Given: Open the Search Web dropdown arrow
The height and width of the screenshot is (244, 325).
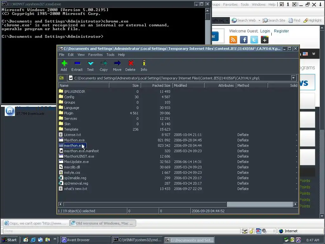Looking at the screenshot, I should pos(259,20).
